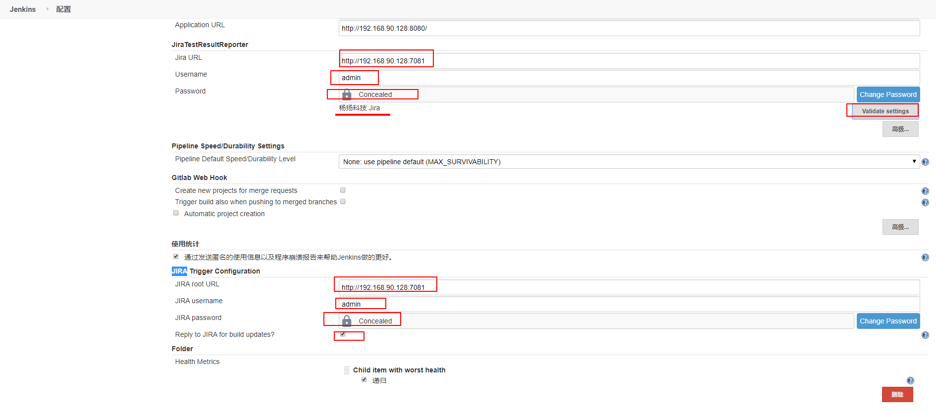Click the Application URL input field

[x=629, y=28]
